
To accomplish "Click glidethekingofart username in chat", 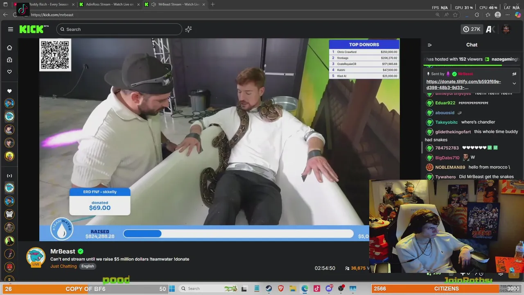I will tap(453, 132).
